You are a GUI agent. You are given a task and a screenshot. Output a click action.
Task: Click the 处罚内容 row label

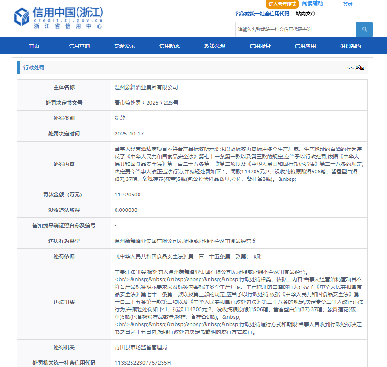tap(64, 165)
